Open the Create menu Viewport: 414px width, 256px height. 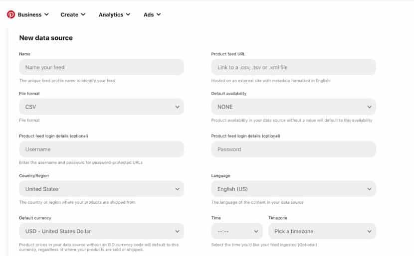73,14
